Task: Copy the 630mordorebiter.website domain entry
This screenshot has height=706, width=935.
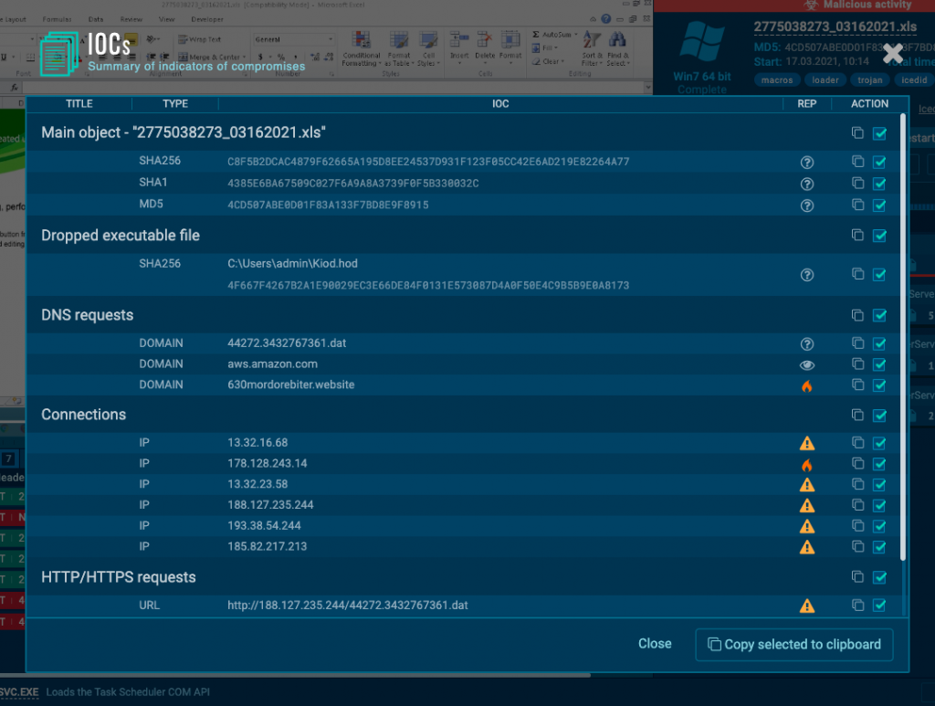Action: click(x=856, y=385)
